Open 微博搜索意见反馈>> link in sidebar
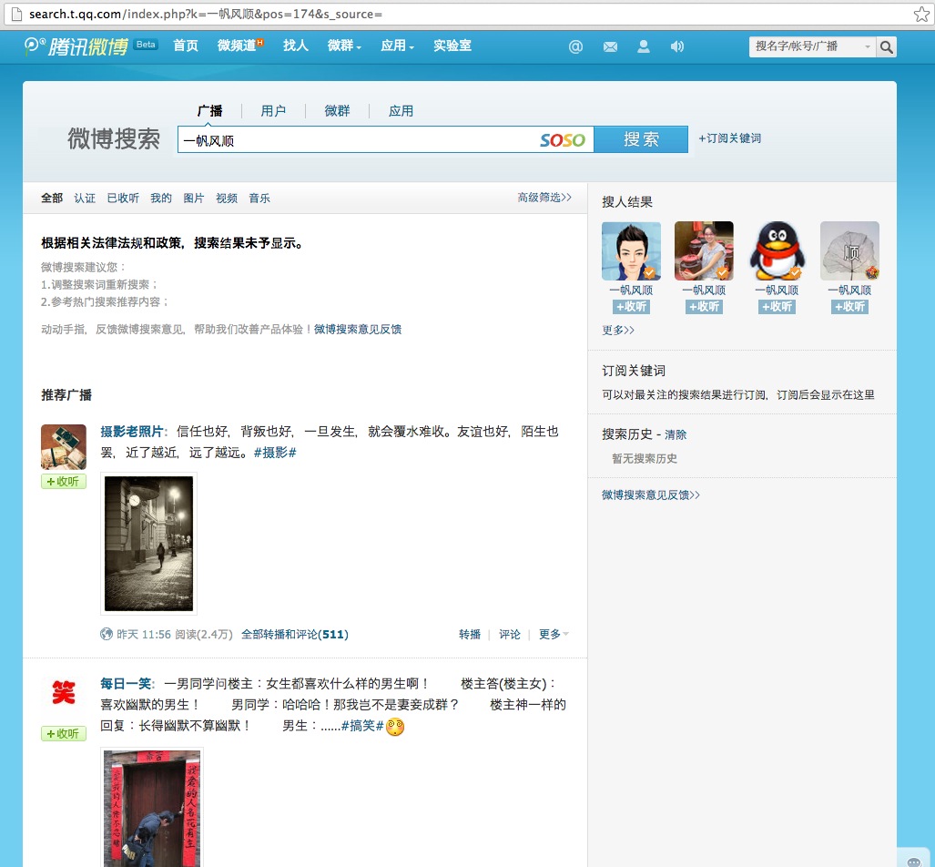This screenshot has width=935, height=867. 651,495
